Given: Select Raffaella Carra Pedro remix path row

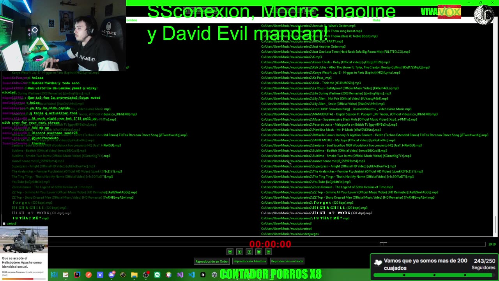Looking at the screenshot, I should 374,135.
